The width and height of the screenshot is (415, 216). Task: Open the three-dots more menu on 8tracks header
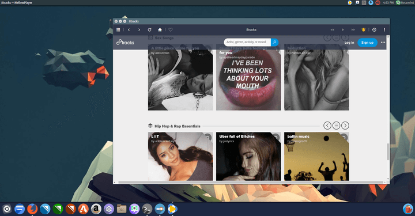[383, 42]
